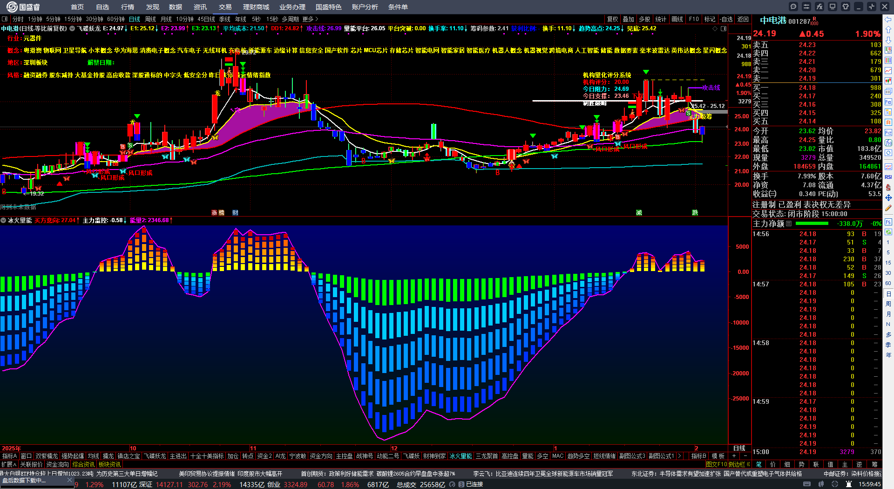This screenshot has height=489, width=894.
Task: Expand the 更多 periods dropdown
Action: (310, 19)
